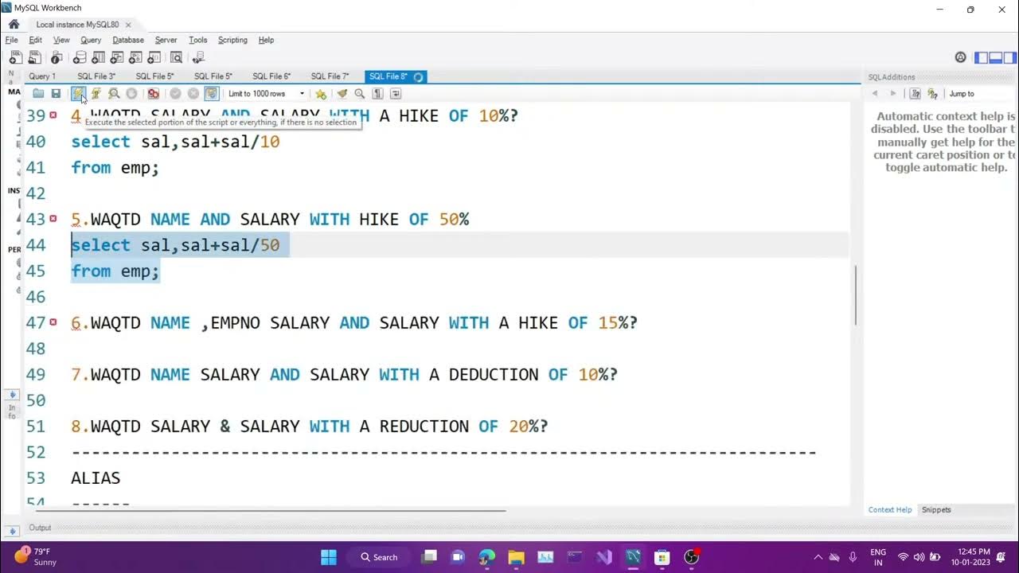Execute statement under cursor icon
Image resolution: width=1019 pixels, height=573 pixels.
tap(96, 94)
